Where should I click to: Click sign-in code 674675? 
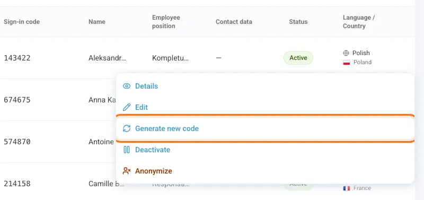[x=17, y=100]
